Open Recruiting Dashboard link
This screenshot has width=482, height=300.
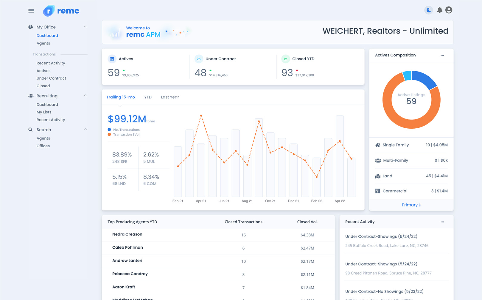coord(47,105)
